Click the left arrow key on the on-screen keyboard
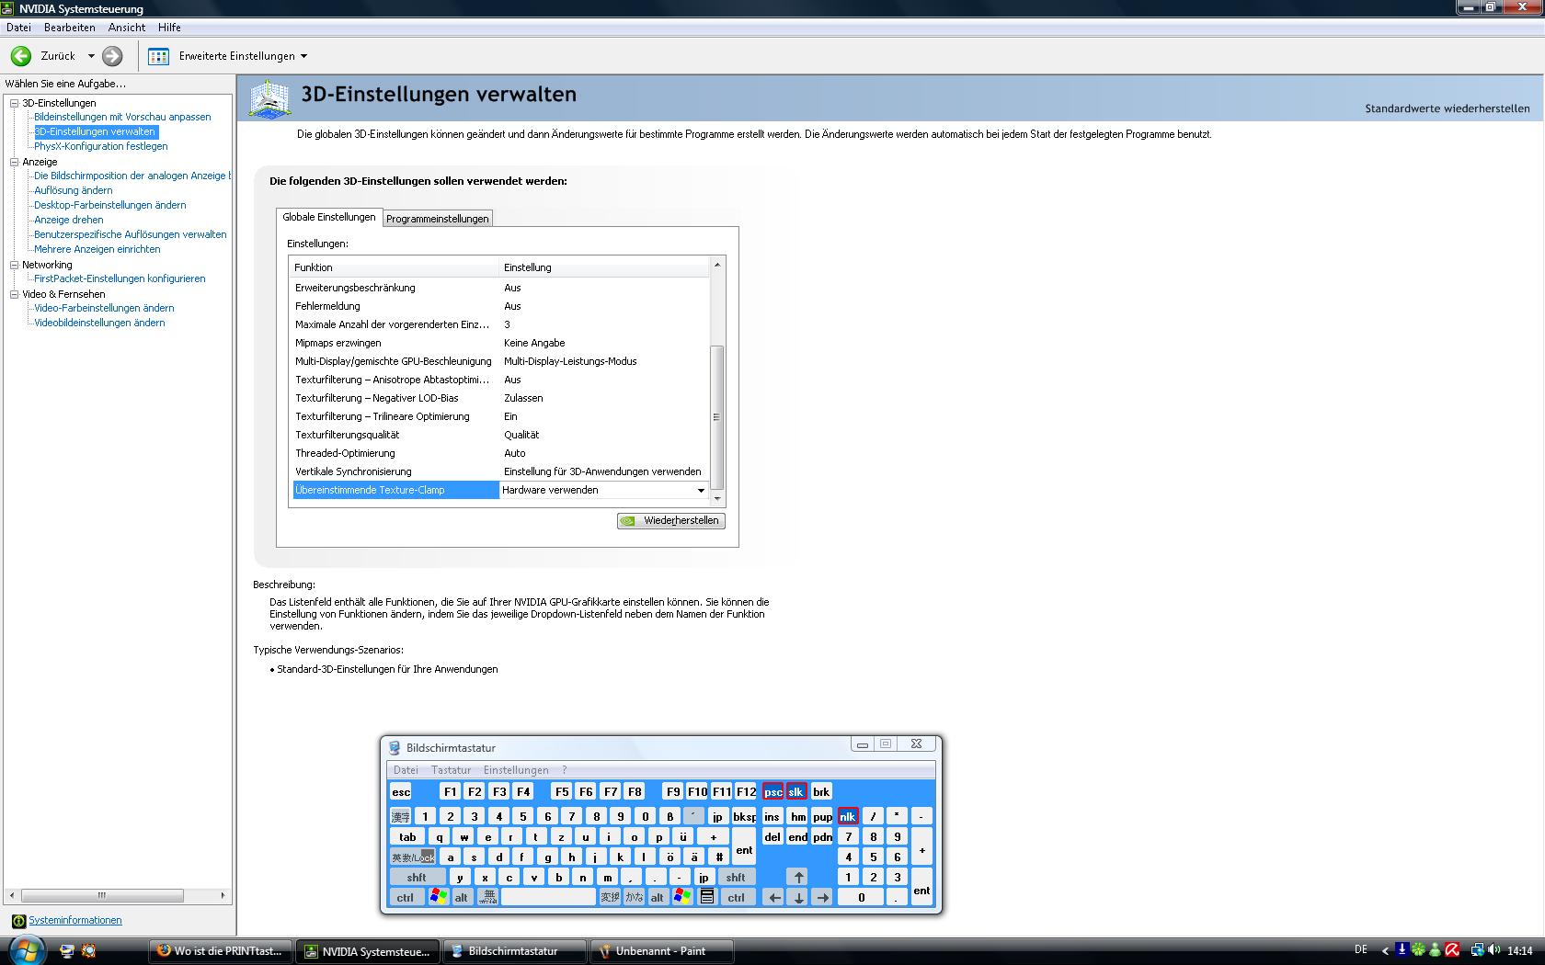1545x965 pixels. click(774, 897)
